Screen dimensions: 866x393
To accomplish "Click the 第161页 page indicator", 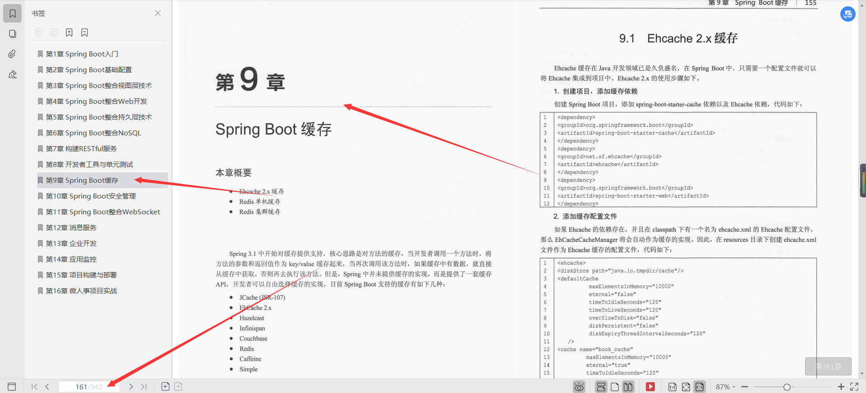I will pyautogui.click(x=828, y=366).
